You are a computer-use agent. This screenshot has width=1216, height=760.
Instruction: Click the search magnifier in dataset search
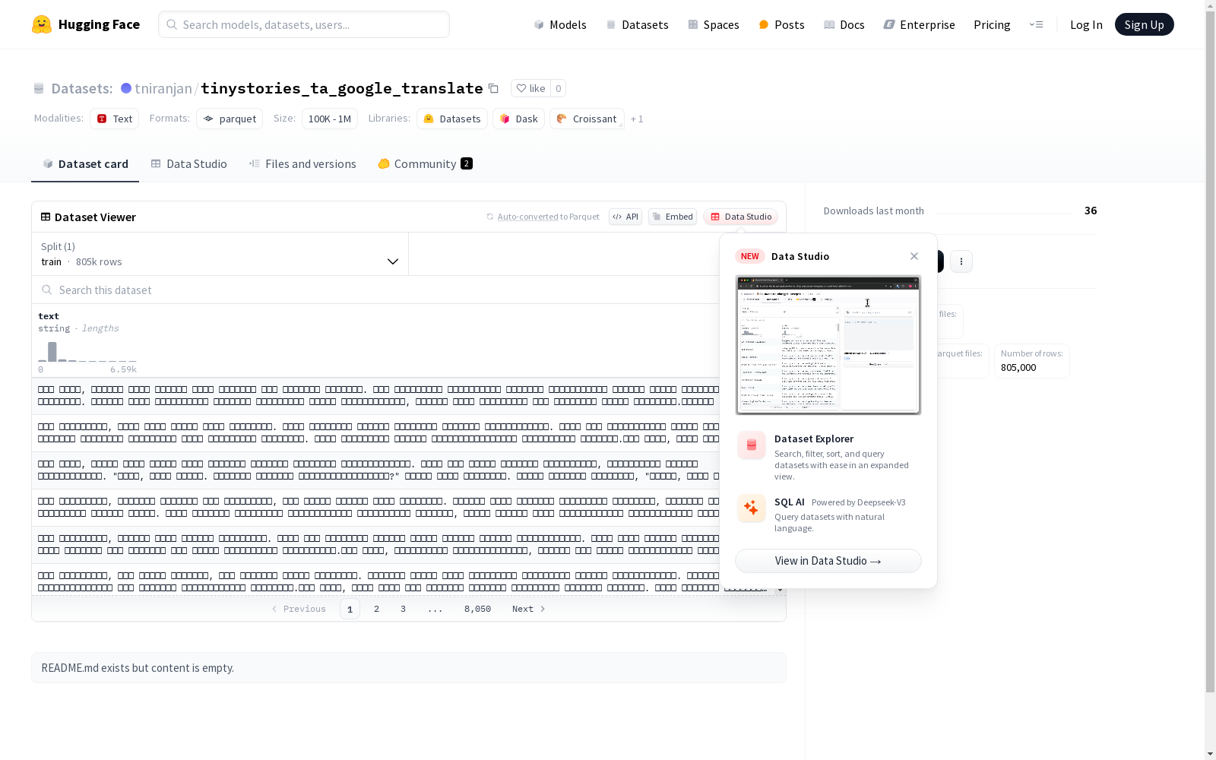[x=47, y=290]
